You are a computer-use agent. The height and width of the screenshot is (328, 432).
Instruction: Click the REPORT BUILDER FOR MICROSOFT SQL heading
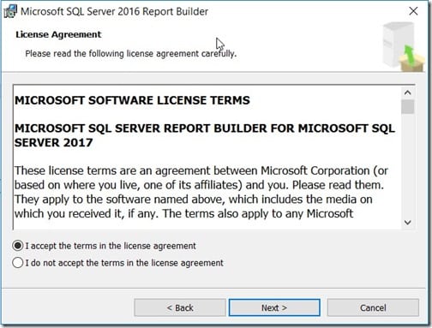(205, 135)
